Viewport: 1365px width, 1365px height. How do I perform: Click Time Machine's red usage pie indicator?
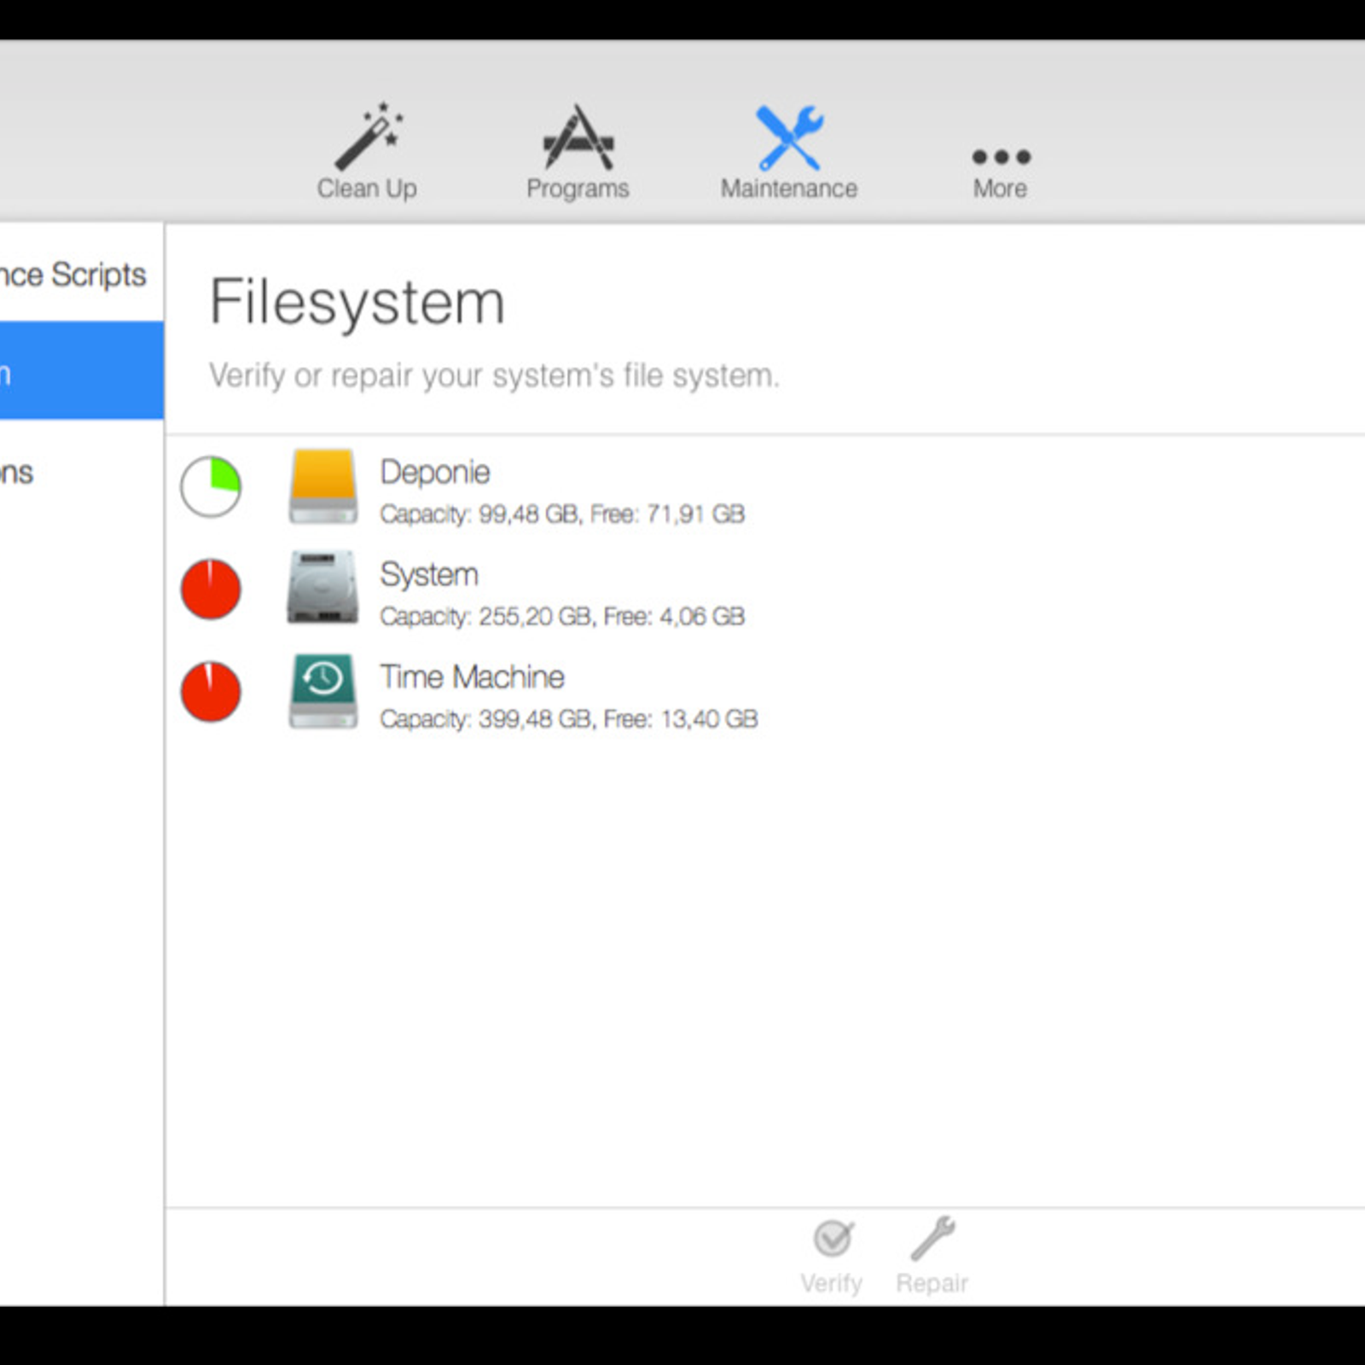tap(211, 691)
